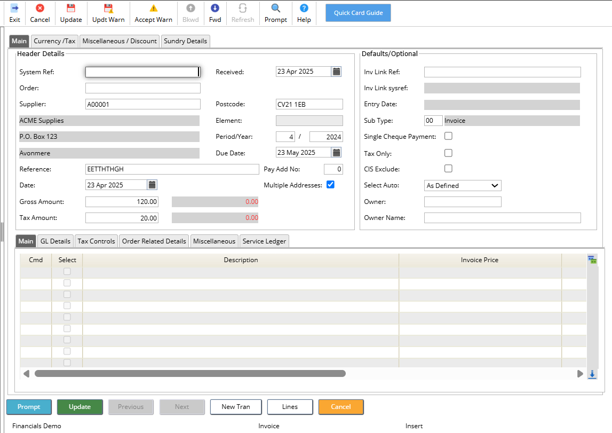Click into the System Ref input field
This screenshot has height=433, width=612.
pyautogui.click(x=142, y=72)
